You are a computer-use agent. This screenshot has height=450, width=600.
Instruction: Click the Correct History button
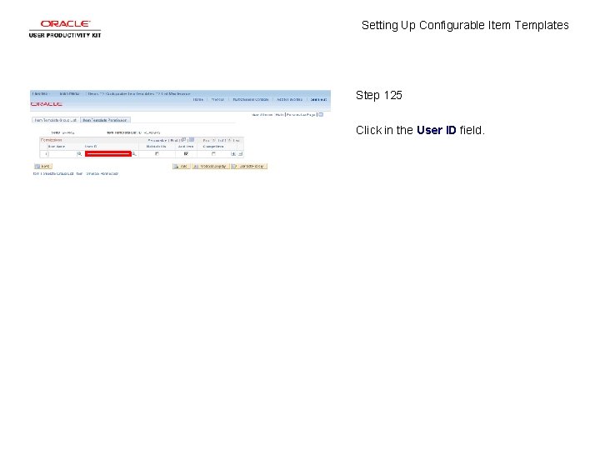pos(249,166)
